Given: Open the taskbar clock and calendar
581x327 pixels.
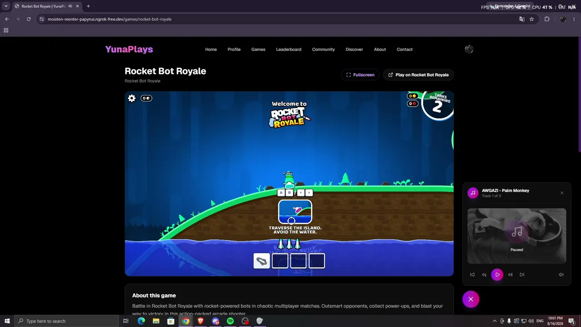Looking at the screenshot, I should (x=555, y=321).
